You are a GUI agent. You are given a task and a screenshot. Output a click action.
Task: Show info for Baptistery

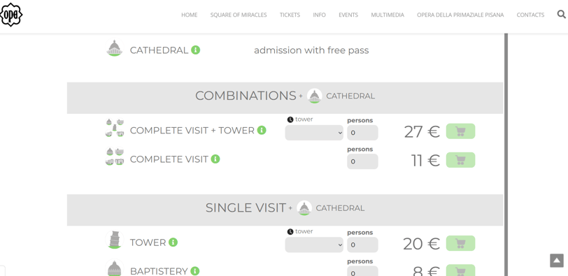point(195,270)
